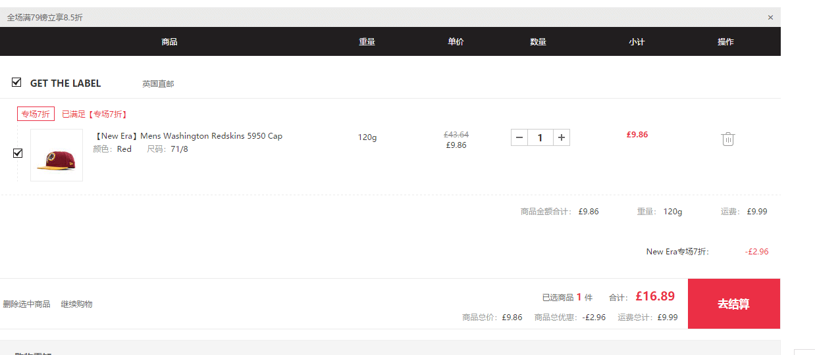This screenshot has width=815, height=355.
Task: Uncheck the Washington Redskins cap item checkbox
Action: (18, 153)
